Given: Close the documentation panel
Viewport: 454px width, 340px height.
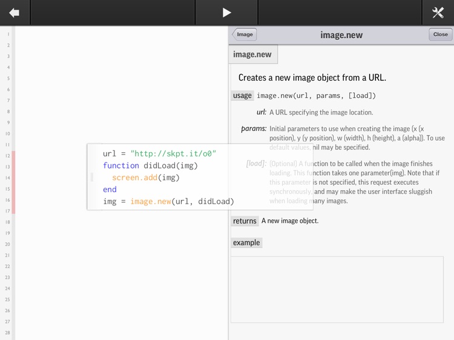Looking at the screenshot, I should click(x=440, y=34).
